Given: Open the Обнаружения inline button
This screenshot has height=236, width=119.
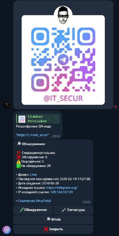Looking at the screenshot, I should (33, 210).
